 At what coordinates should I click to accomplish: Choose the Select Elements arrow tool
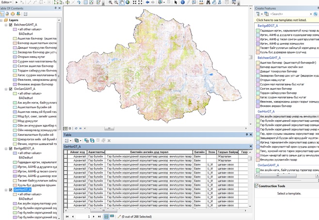(175, 2)
